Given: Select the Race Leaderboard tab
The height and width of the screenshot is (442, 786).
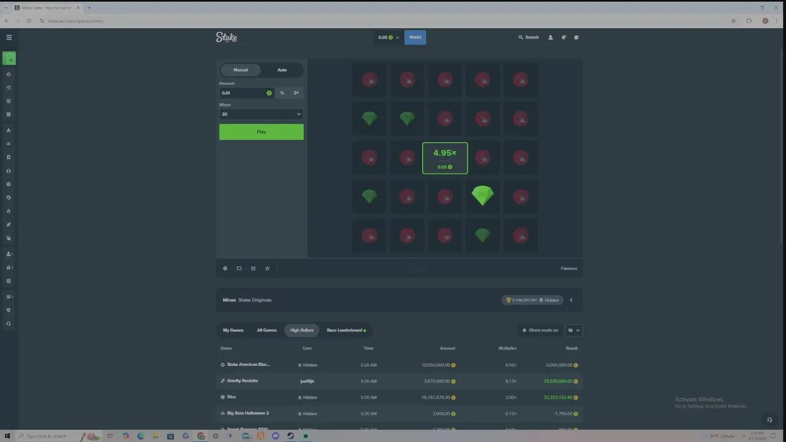Looking at the screenshot, I should pyautogui.click(x=346, y=330).
